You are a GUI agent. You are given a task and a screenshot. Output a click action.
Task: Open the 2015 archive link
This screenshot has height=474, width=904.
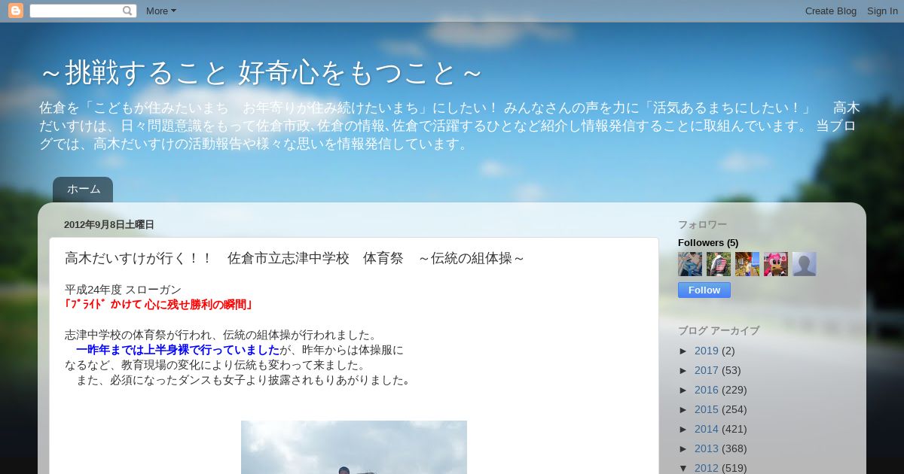[707, 409]
